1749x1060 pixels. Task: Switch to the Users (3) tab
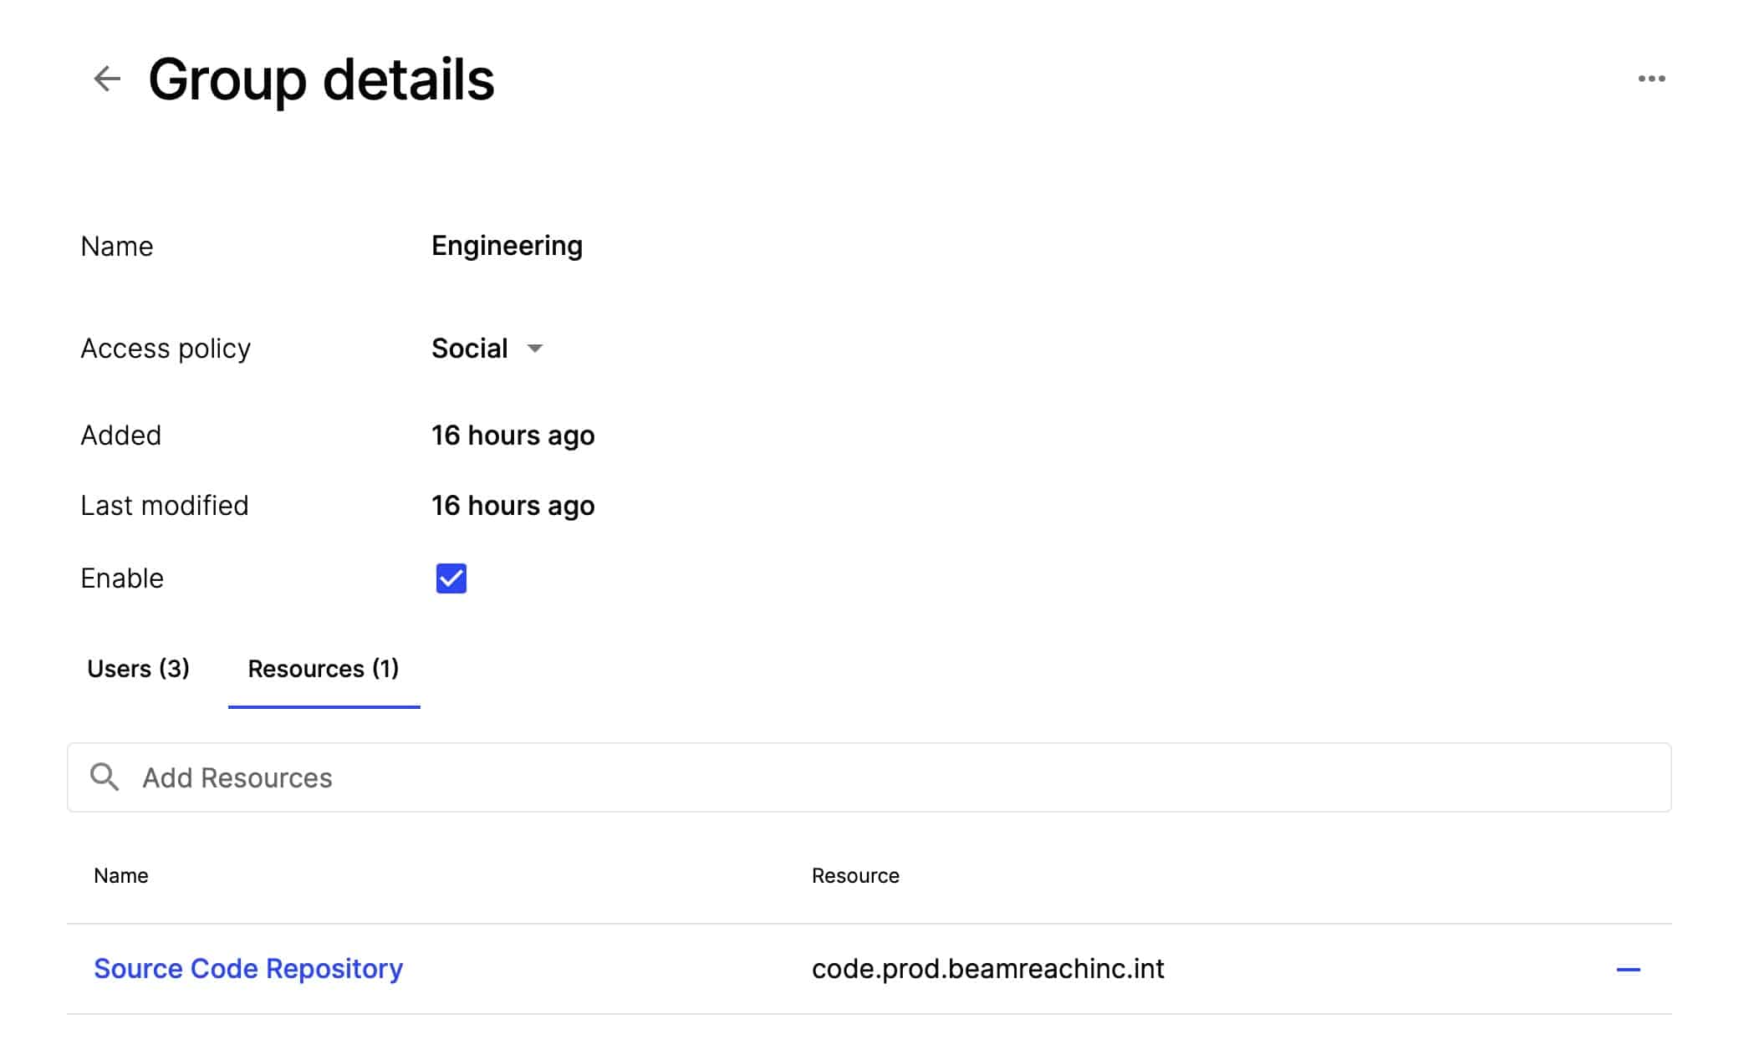pos(138,669)
